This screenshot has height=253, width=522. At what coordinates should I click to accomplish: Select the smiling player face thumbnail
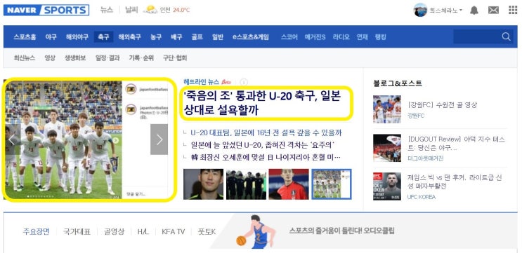pos(204,184)
